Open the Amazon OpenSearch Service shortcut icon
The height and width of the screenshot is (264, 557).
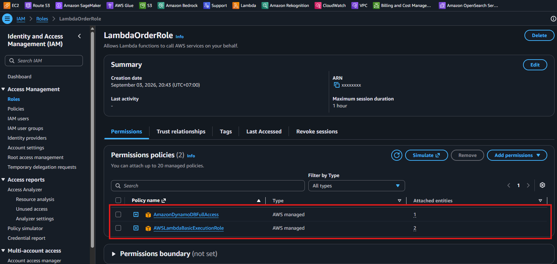pos(442,6)
